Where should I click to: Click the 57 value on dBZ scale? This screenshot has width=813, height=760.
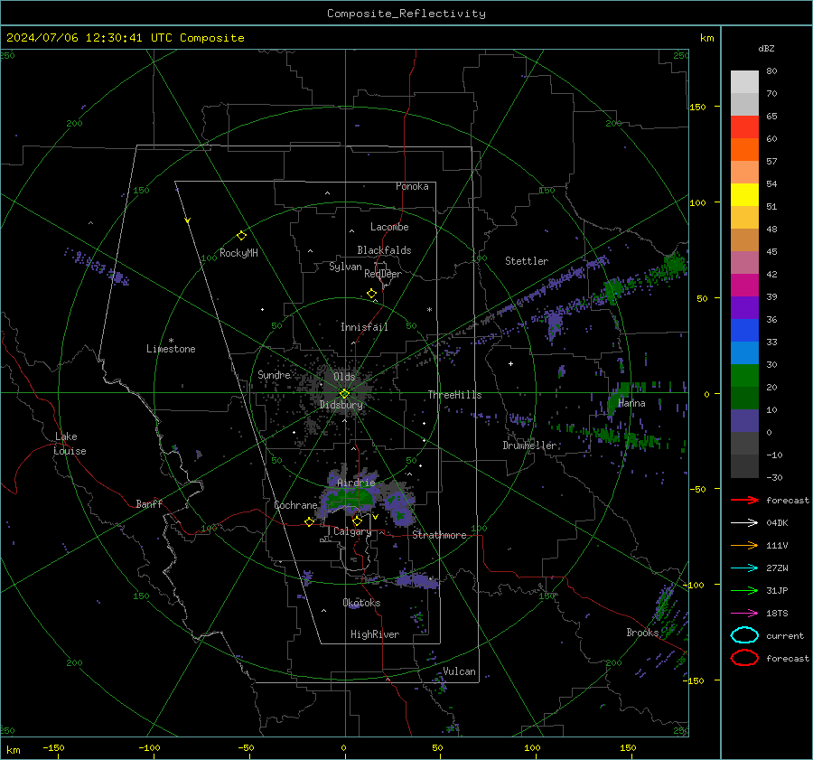click(x=771, y=162)
